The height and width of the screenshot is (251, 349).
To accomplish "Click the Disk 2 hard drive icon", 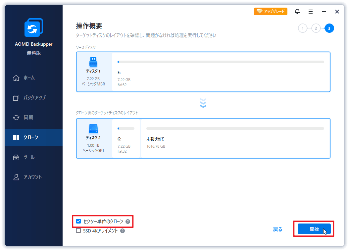I will (93, 128).
